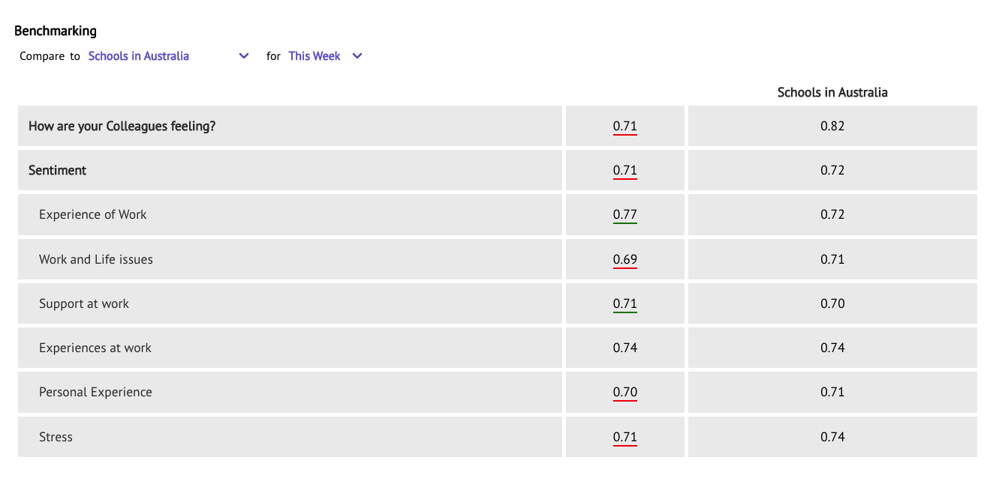Screen dimensions: 993x487
Task: Click the 0.74 Stress benchmark value
Action: click(832, 437)
